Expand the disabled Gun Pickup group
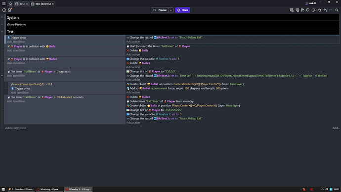The width and height of the screenshot is (341, 192). coord(2,24)
